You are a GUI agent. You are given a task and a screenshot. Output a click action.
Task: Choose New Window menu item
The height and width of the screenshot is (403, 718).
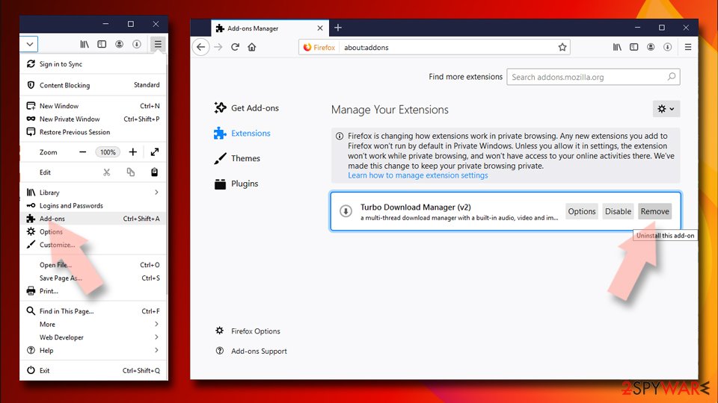[x=93, y=106]
